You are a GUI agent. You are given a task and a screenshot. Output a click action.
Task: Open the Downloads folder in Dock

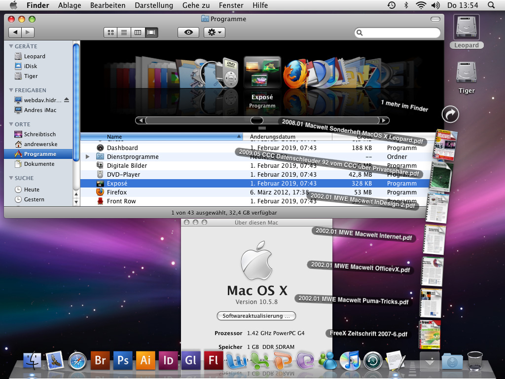point(452,361)
